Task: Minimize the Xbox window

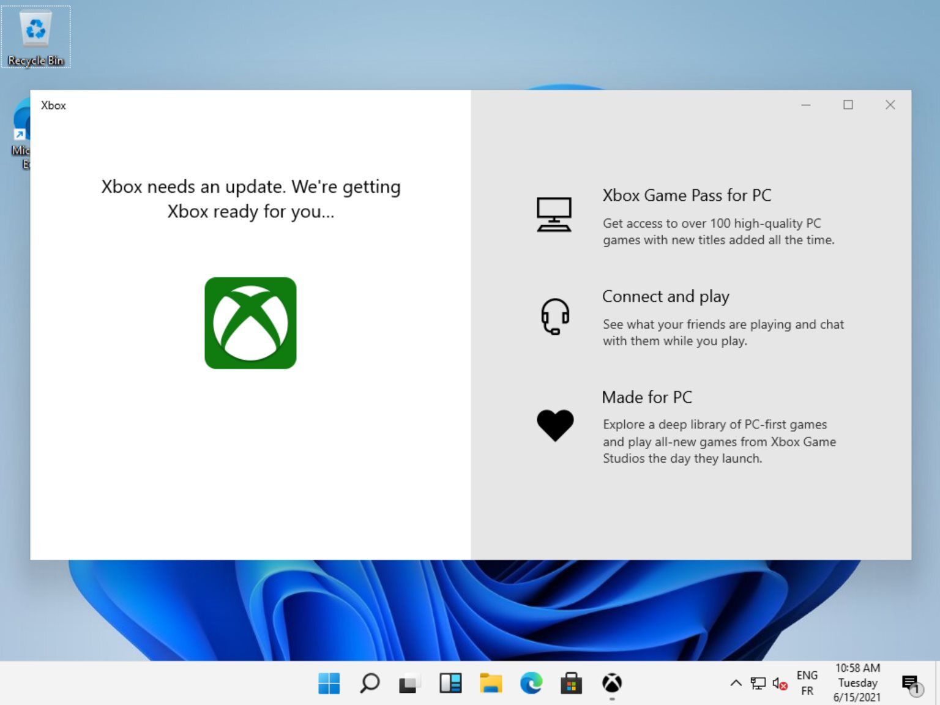Action: 806,105
